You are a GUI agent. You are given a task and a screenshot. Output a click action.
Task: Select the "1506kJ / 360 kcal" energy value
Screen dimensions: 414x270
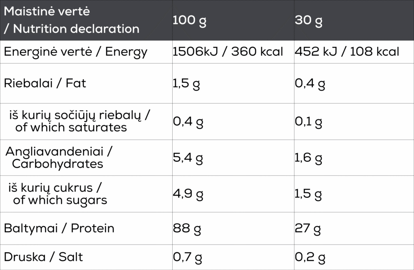228,52
